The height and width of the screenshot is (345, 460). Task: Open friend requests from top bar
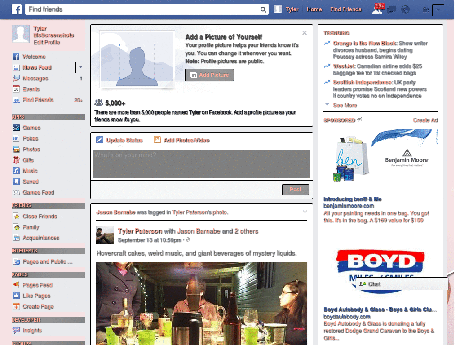tap(377, 9)
